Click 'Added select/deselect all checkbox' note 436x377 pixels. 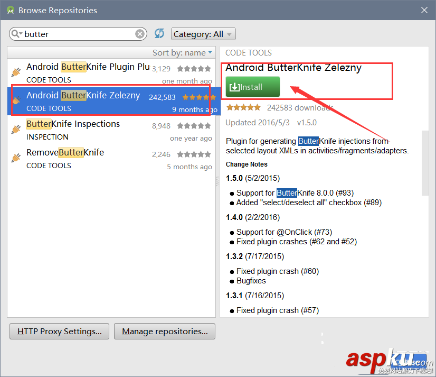point(309,203)
